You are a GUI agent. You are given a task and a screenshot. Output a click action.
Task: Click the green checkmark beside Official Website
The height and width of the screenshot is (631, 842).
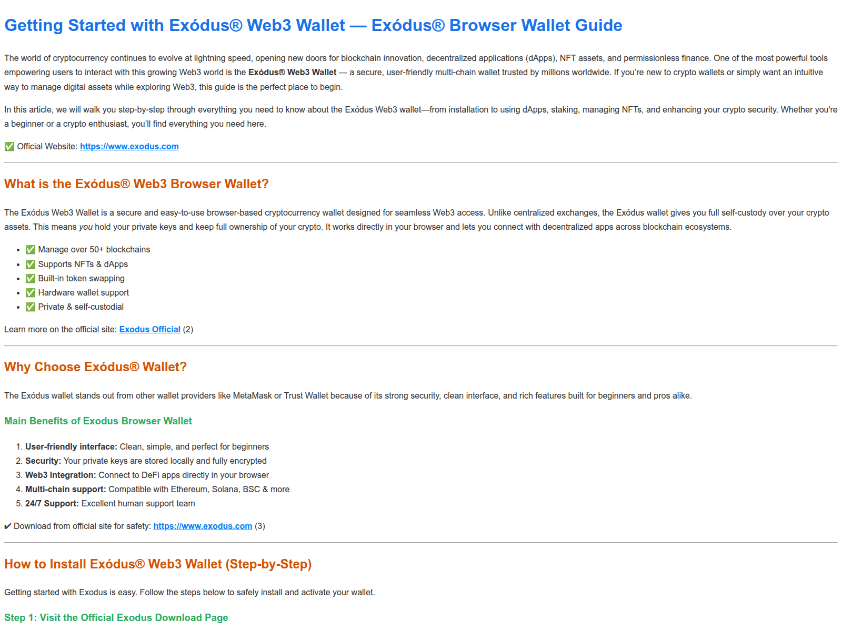pyautogui.click(x=9, y=147)
